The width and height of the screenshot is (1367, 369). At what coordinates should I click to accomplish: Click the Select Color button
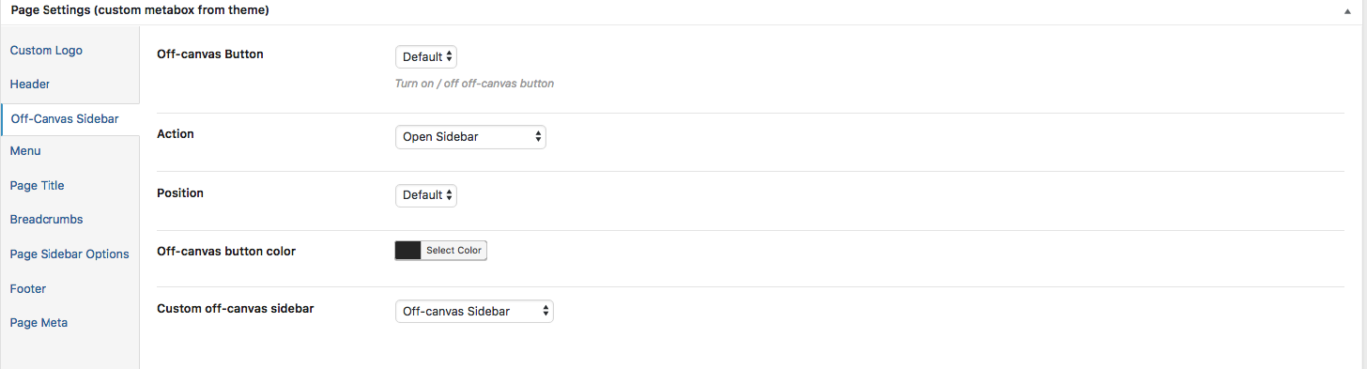(x=453, y=251)
